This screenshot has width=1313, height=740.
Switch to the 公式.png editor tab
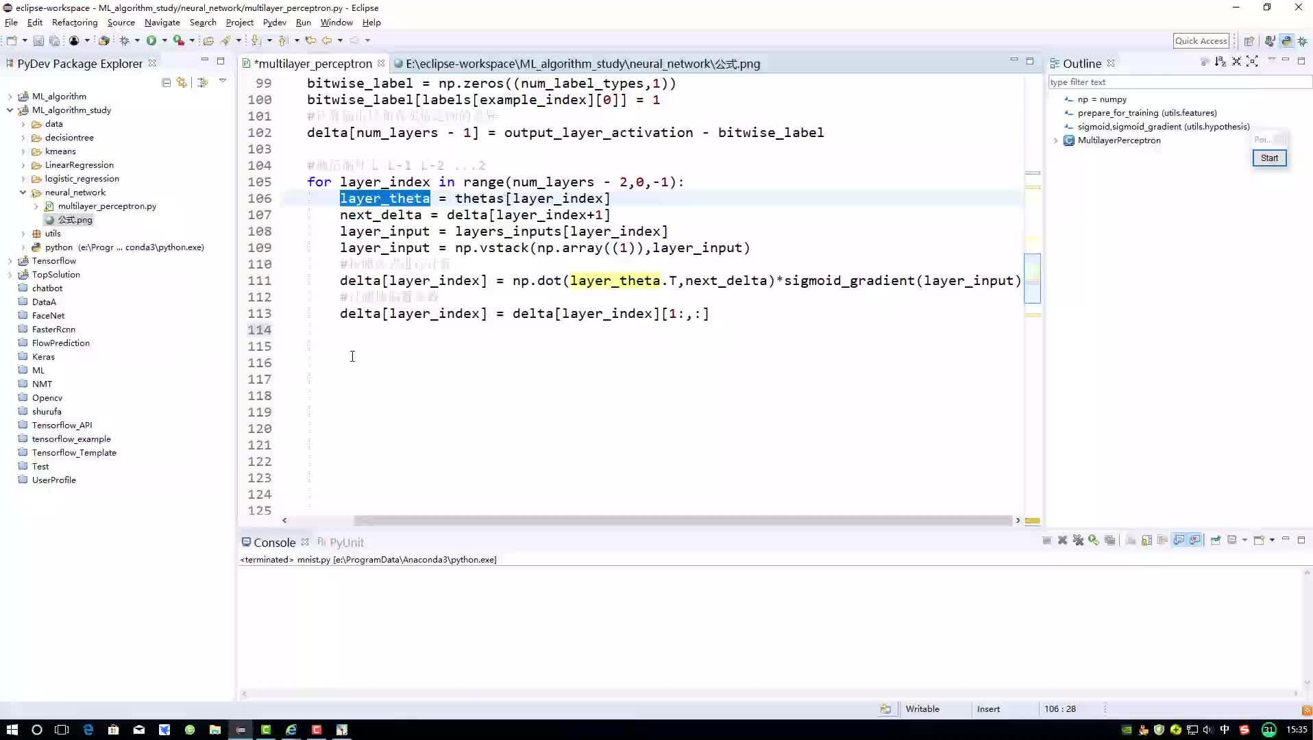(x=576, y=64)
